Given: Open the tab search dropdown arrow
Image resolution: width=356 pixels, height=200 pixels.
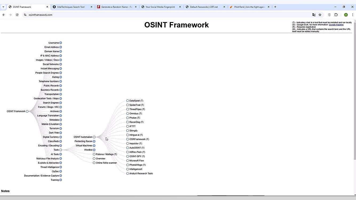Looking at the screenshot, I should tap(3, 7).
